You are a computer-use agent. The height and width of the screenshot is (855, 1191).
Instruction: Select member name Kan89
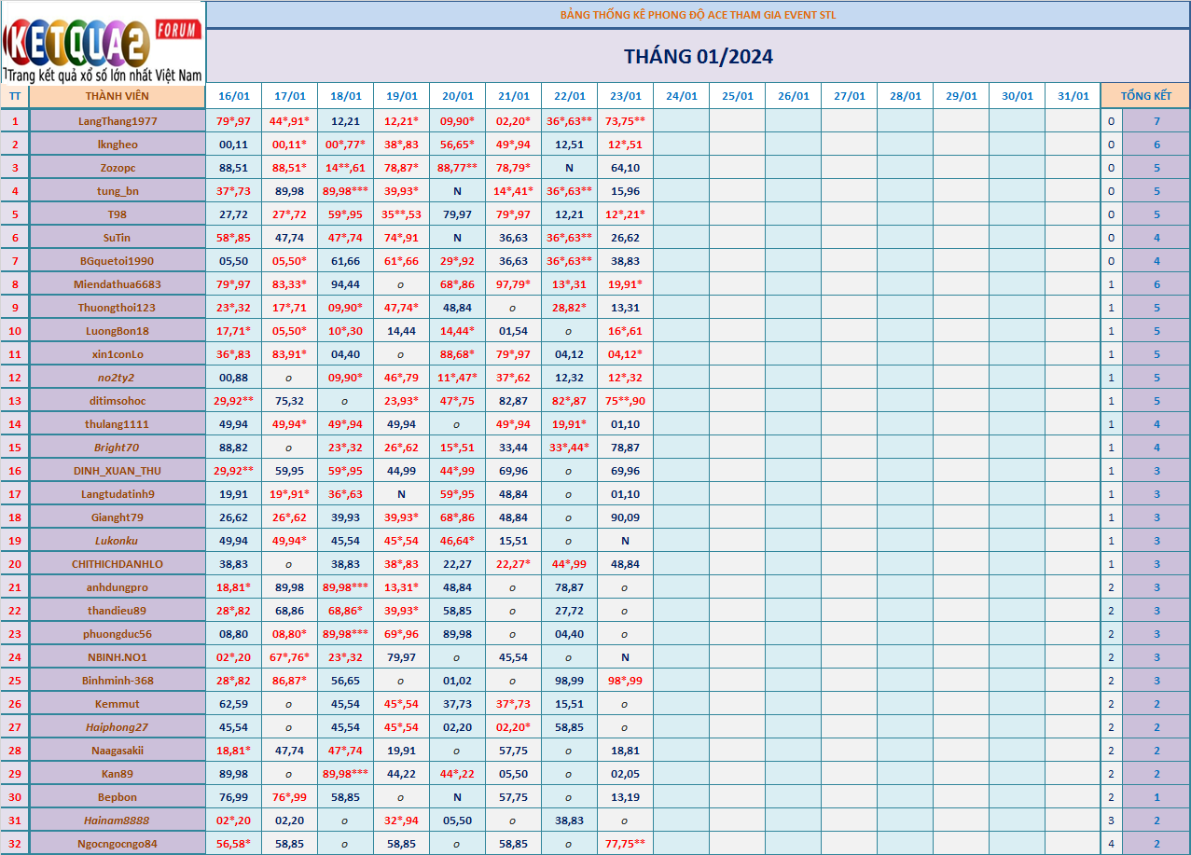(118, 774)
